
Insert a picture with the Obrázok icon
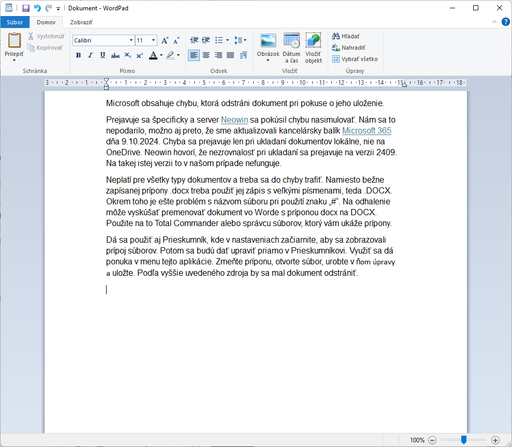268,41
